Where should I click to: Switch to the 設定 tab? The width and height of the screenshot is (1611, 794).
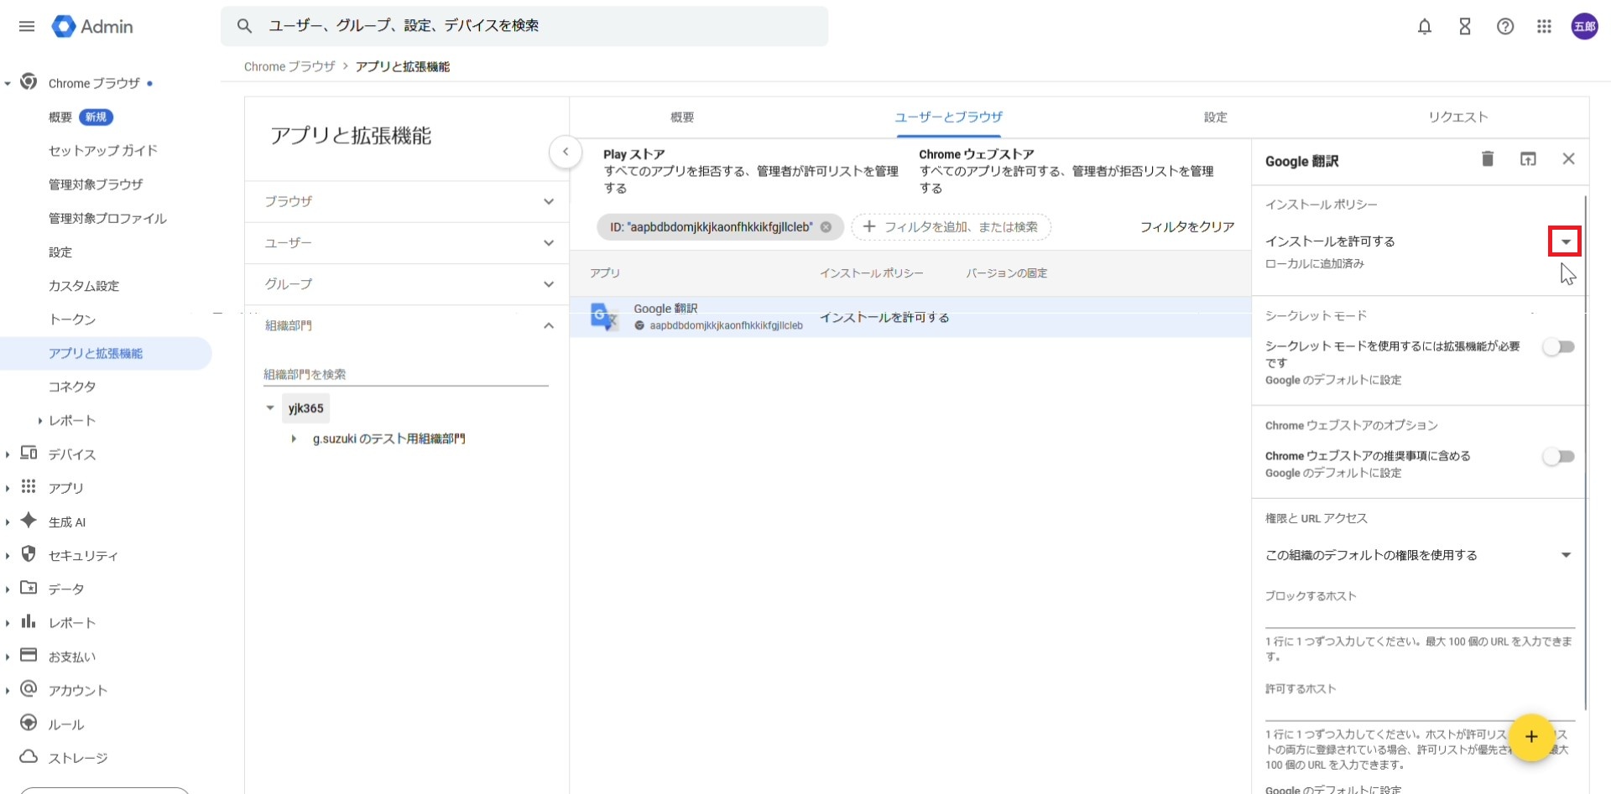[x=1215, y=117]
